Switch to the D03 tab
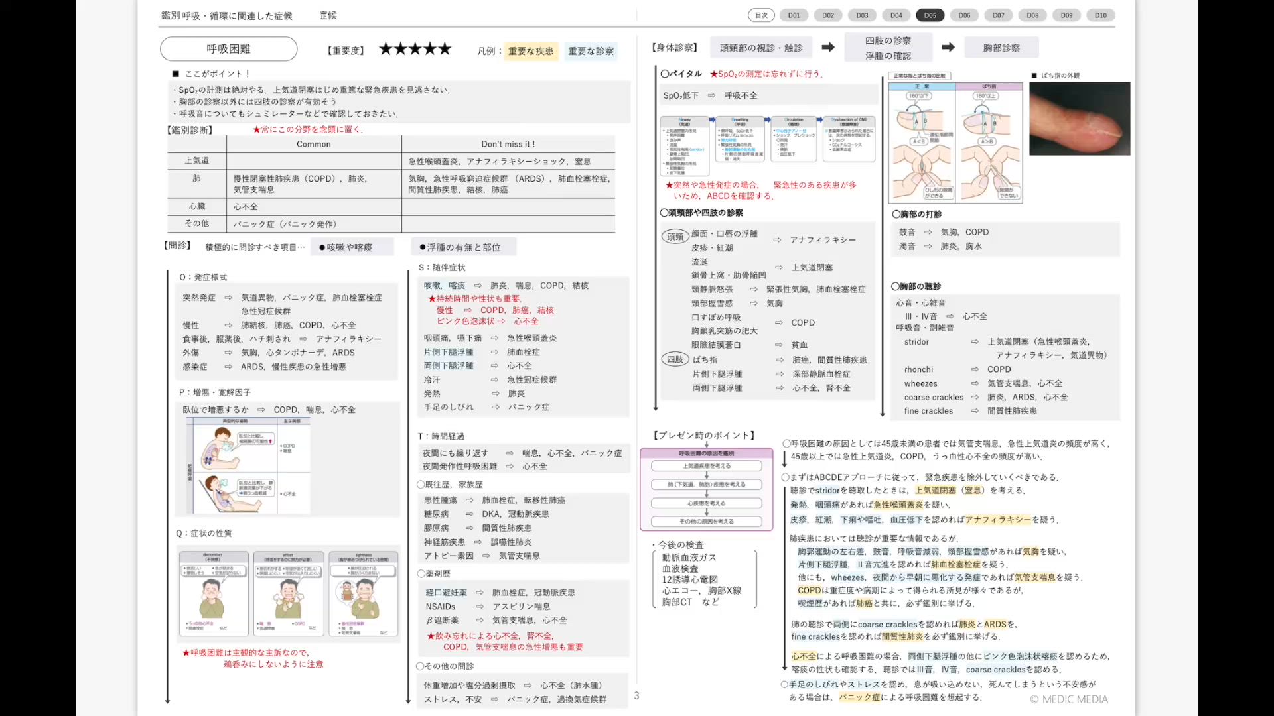The height and width of the screenshot is (716, 1274). [x=862, y=15]
